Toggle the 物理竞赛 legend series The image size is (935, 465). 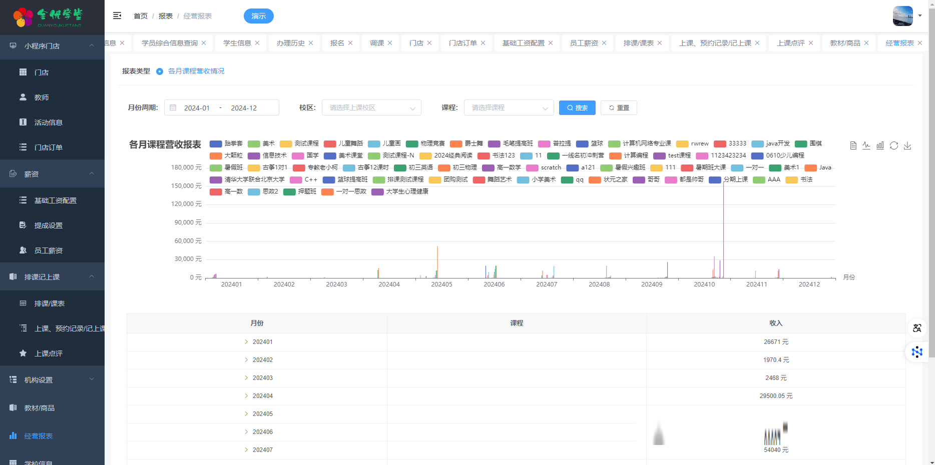point(425,143)
